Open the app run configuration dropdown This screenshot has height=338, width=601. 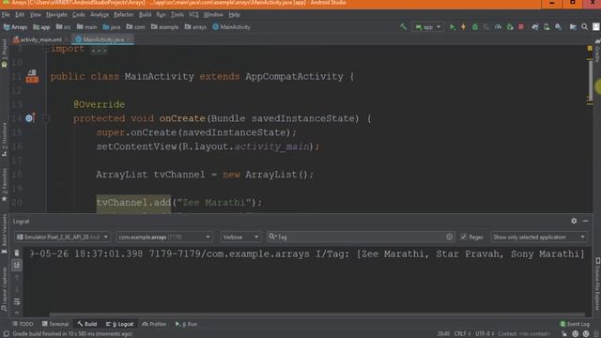[x=428, y=27]
